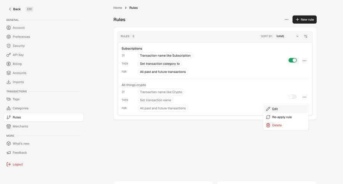This screenshot has height=184, width=343.
Task: Click the Edit pencil icon in menu
Action: coord(268,109)
